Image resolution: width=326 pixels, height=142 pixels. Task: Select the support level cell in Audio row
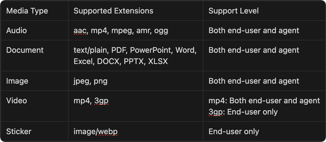(253, 30)
